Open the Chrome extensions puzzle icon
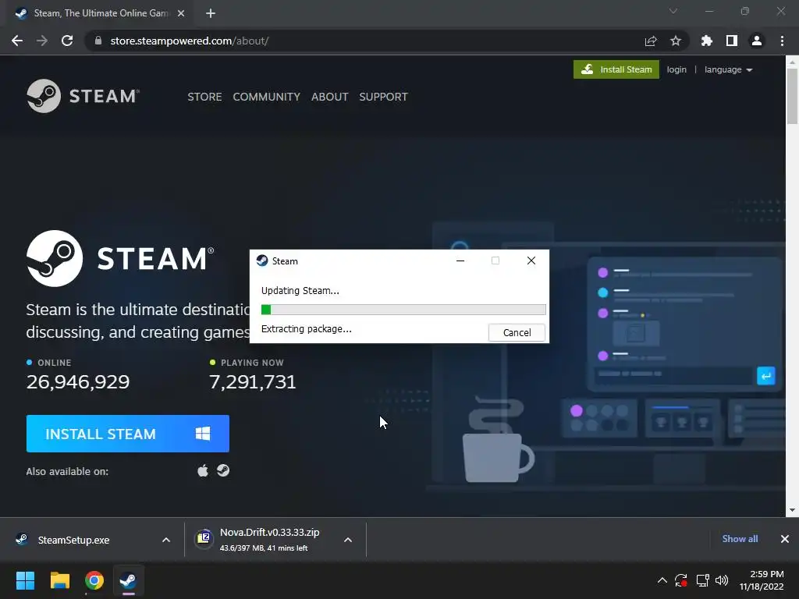 pyautogui.click(x=707, y=41)
